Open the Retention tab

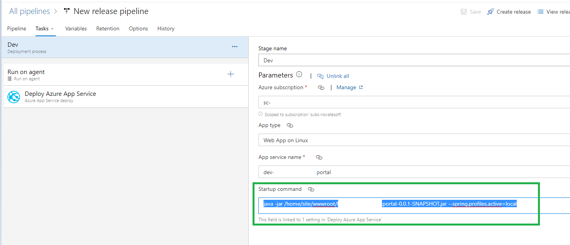(x=108, y=28)
